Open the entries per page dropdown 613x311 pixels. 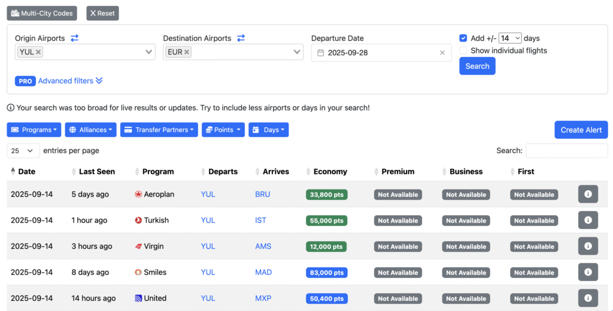pos(23,151)
